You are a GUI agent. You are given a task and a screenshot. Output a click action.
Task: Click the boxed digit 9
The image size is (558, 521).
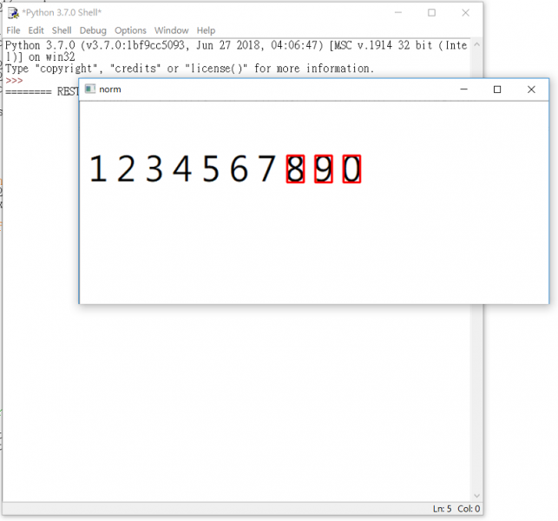(x=324, y=168)
